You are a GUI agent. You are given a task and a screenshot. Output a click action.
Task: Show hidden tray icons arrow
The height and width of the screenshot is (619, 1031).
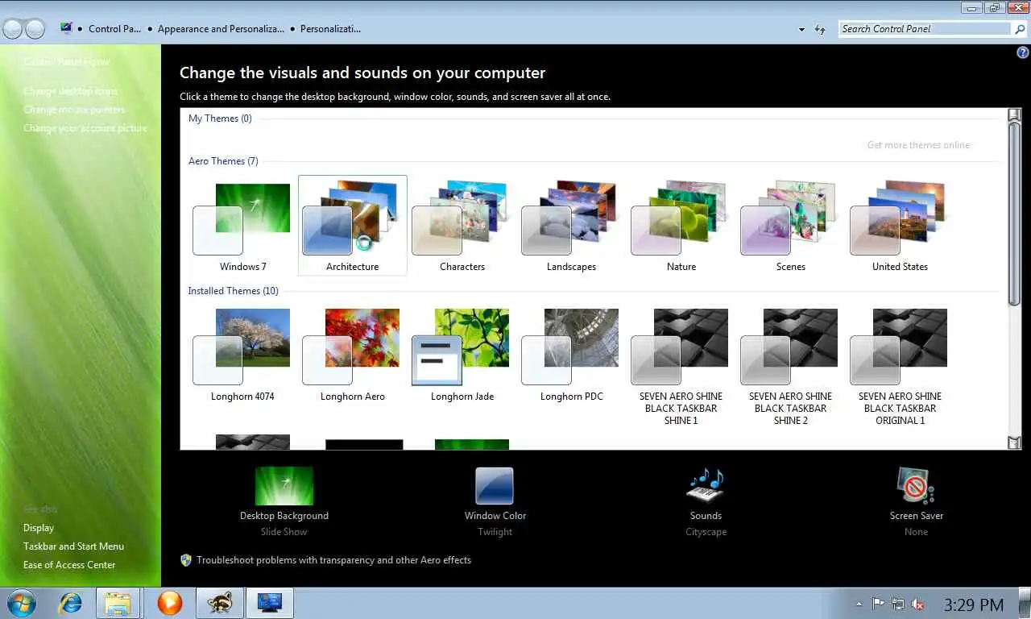coord(859,604)
